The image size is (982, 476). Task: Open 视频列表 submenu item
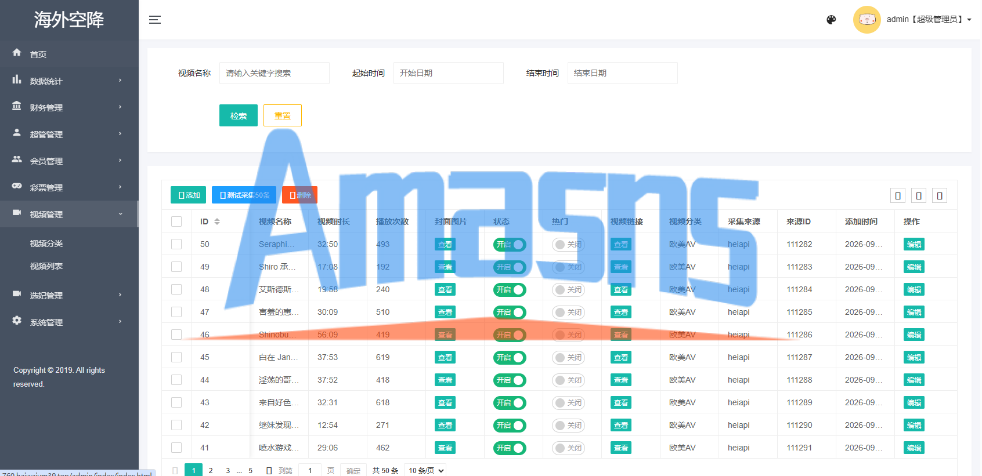tap(46, 266)
